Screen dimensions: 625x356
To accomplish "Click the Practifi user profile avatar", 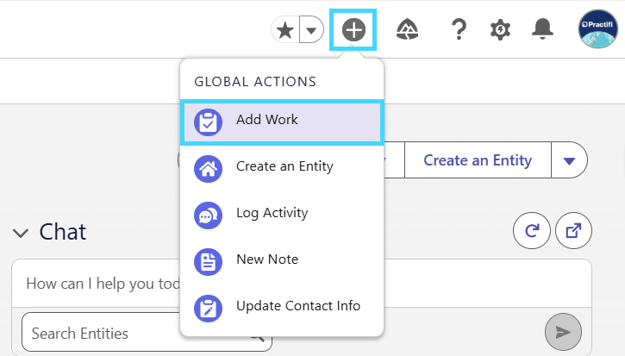I will coord(598,29).
